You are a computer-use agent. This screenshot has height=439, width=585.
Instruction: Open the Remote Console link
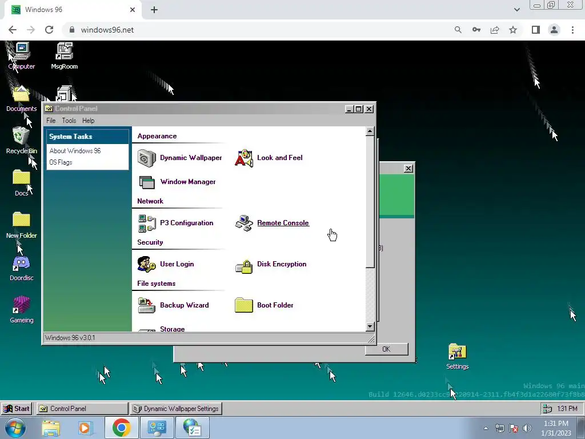pos(283,223)
